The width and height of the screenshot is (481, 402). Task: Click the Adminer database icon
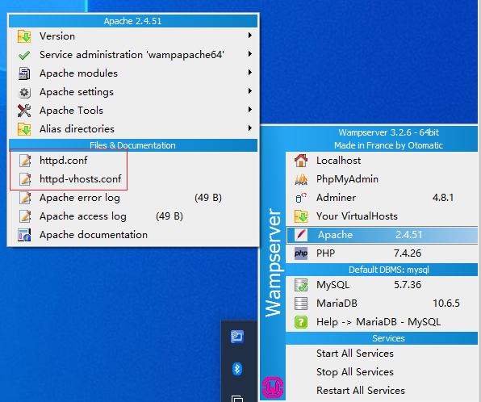click(301, 198)
